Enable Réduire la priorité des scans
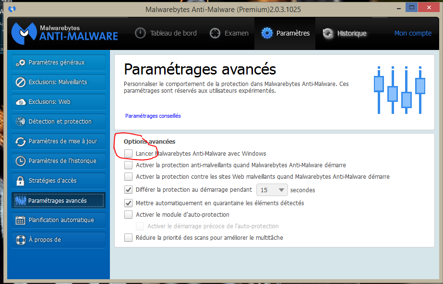Viewport: 443px width, 284px height. tap(128, 237)
